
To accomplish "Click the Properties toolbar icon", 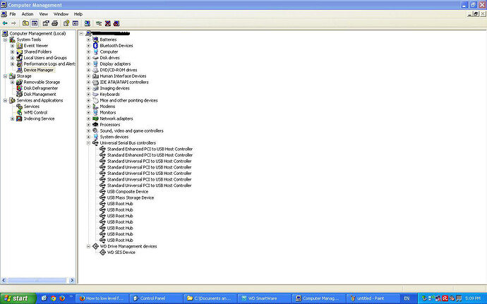I will (x=46, y=23).
